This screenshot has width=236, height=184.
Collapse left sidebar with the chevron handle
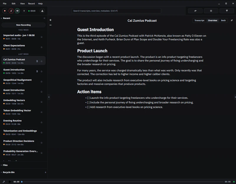pos(49,97)
